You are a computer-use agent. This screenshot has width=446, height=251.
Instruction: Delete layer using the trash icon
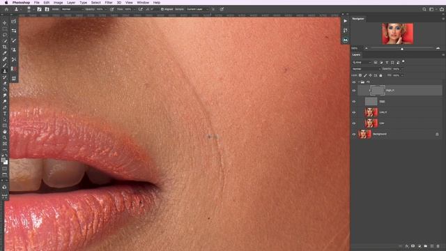438,246
